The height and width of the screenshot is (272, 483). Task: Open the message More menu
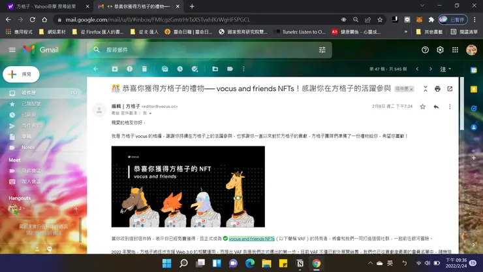click(x=450, y=107)
